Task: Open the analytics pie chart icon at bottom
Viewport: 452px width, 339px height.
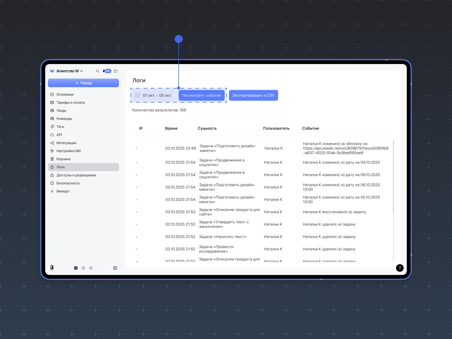Action: coord(91,268)
